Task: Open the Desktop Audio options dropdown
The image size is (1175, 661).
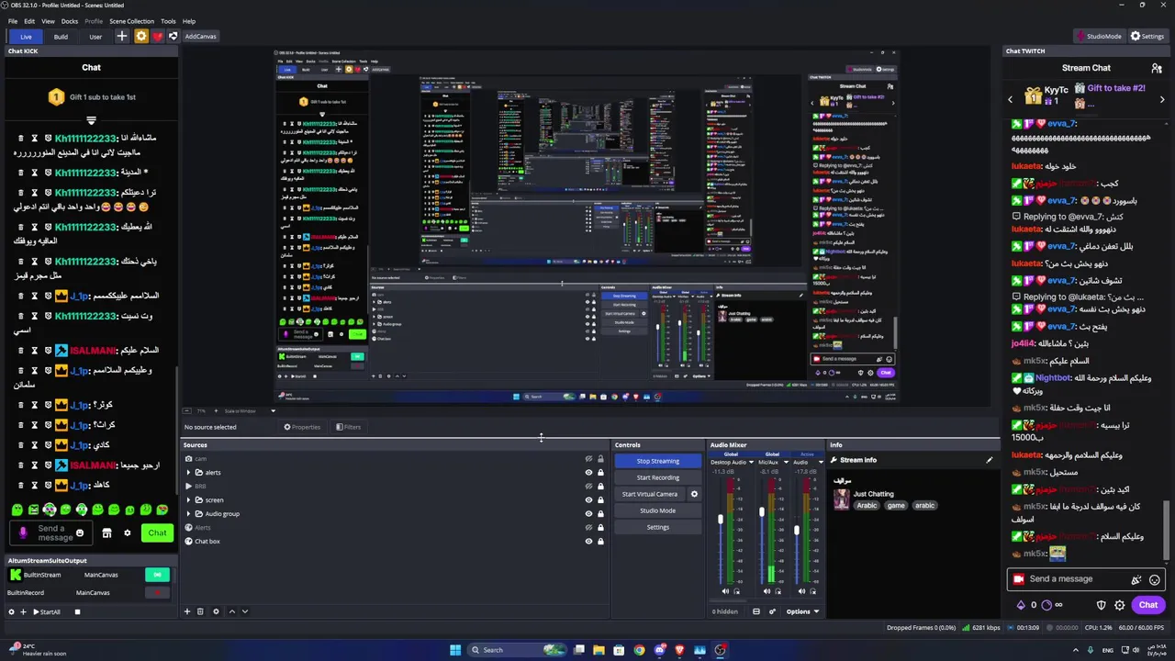Action: pyautogui.click(x=751, y=463)
